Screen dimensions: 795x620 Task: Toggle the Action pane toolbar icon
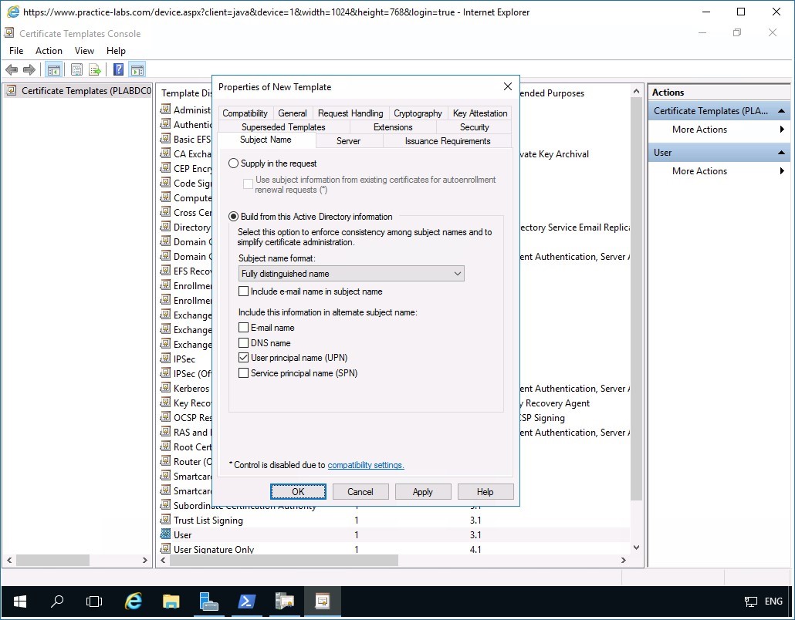[x=137, y=69]
